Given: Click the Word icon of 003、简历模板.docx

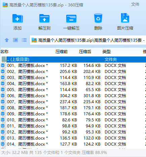Looking at the screenshot, I should (3, 77).
